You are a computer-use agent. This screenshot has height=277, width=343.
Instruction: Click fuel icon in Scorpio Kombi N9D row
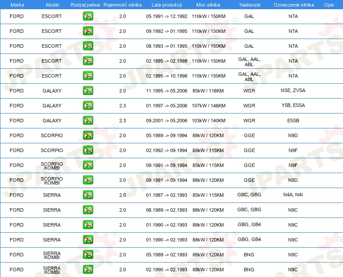pyautogui.click(x=88, y=180)
